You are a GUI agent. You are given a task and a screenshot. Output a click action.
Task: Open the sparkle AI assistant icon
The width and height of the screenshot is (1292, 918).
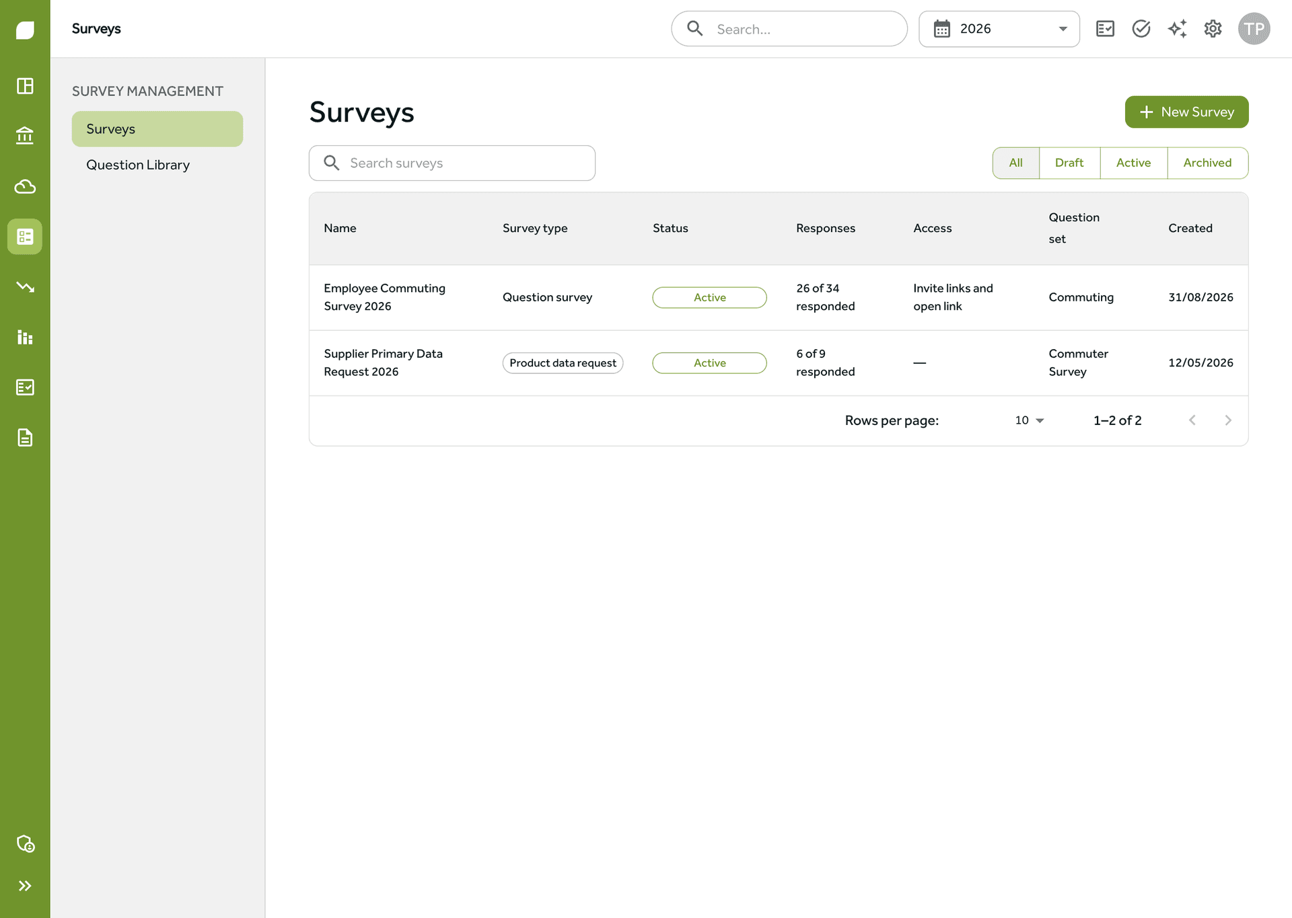click(x=1177, y=29)
